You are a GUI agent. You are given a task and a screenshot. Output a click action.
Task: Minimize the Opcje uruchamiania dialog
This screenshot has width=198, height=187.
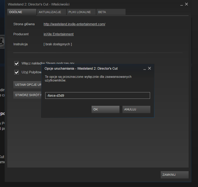(x=145, y=69)
